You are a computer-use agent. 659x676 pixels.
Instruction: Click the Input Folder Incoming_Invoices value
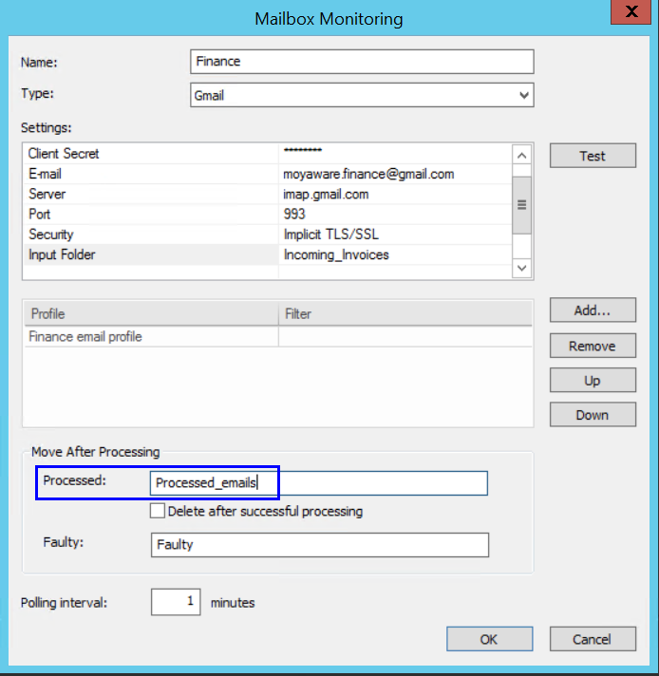336,254
